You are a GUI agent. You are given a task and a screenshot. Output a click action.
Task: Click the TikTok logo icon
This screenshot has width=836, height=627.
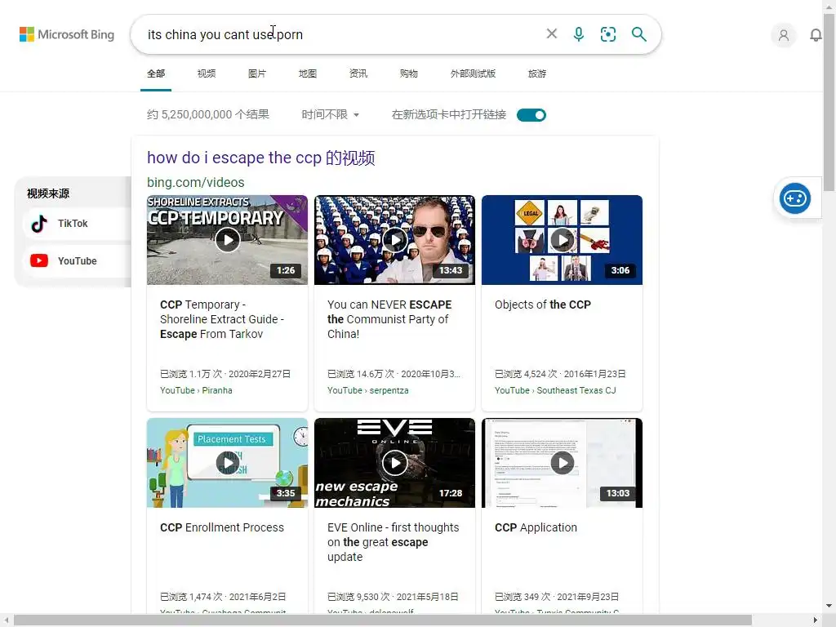click(39, 224)
